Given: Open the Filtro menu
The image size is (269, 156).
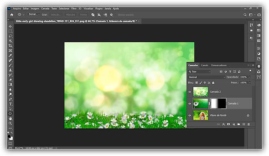Looking at the screenshot, I should [x=75, y=8].
